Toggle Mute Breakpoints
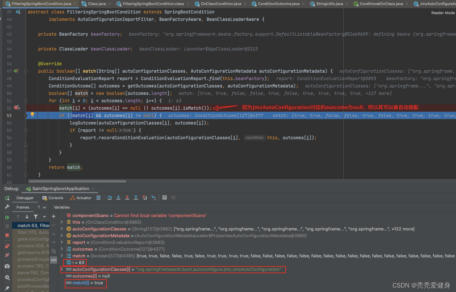This screenshot has width=456, height=292. pos(7,255)
